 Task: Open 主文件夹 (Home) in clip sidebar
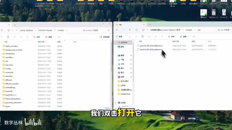[x=123, y=43]
